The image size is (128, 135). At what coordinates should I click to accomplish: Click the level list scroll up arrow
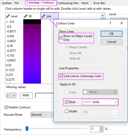(x=102, y=15)
